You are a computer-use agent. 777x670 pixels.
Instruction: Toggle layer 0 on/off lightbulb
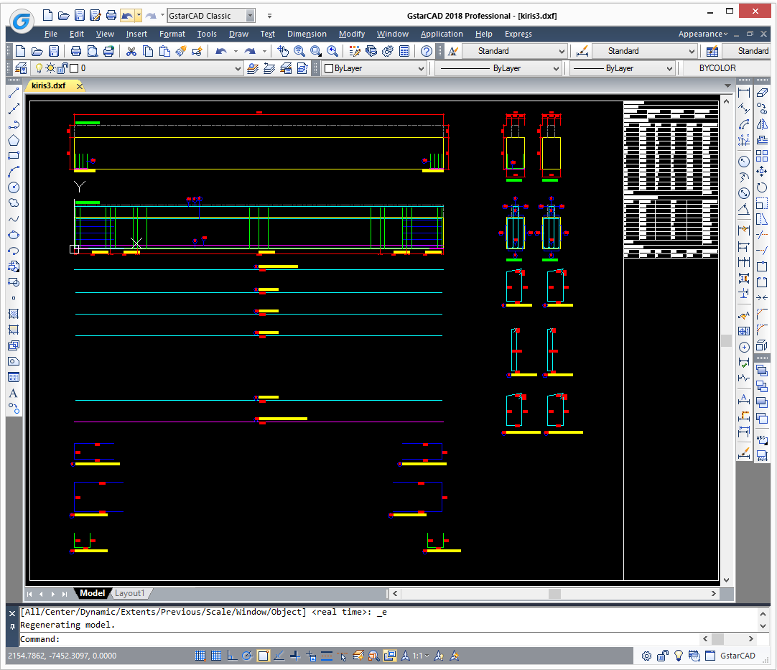pos(39,68)
